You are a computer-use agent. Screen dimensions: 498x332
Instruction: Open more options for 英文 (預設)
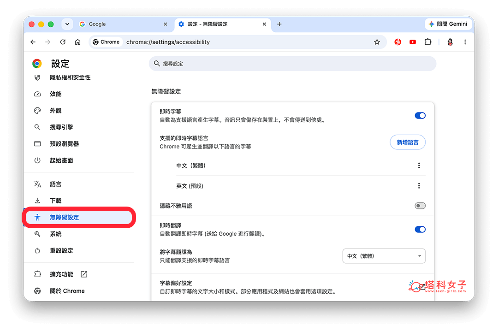coord(419,186)
